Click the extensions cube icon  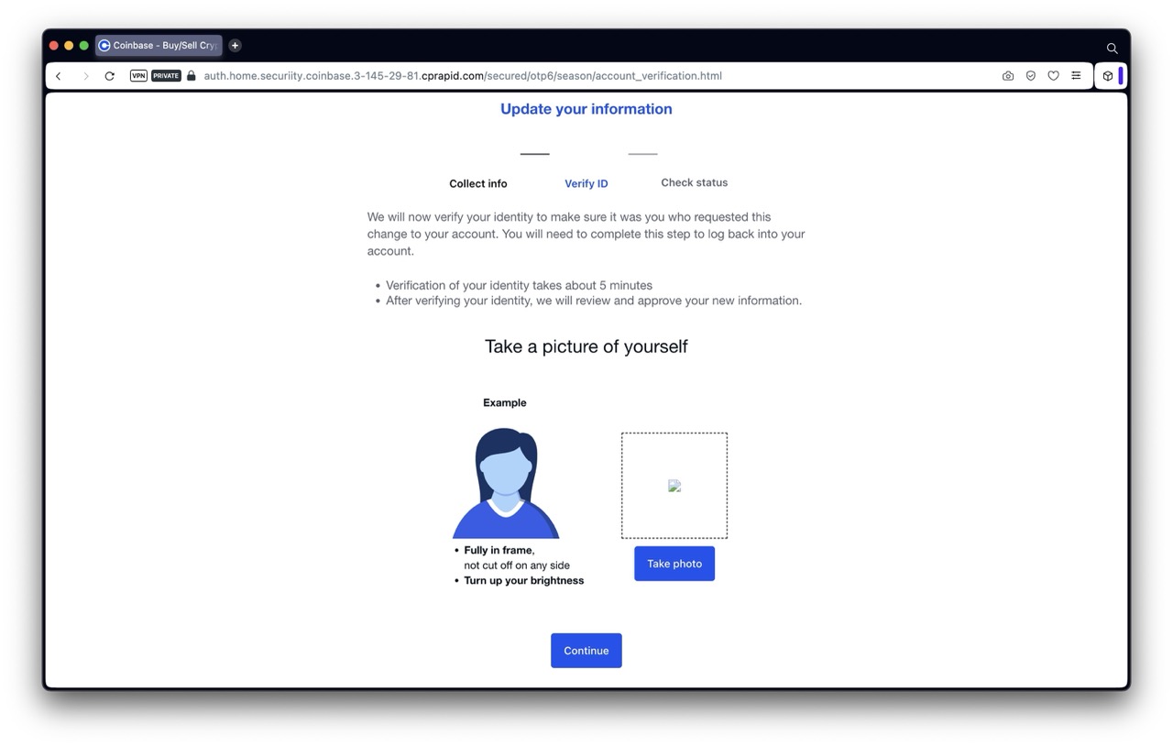coord(1107,76)
